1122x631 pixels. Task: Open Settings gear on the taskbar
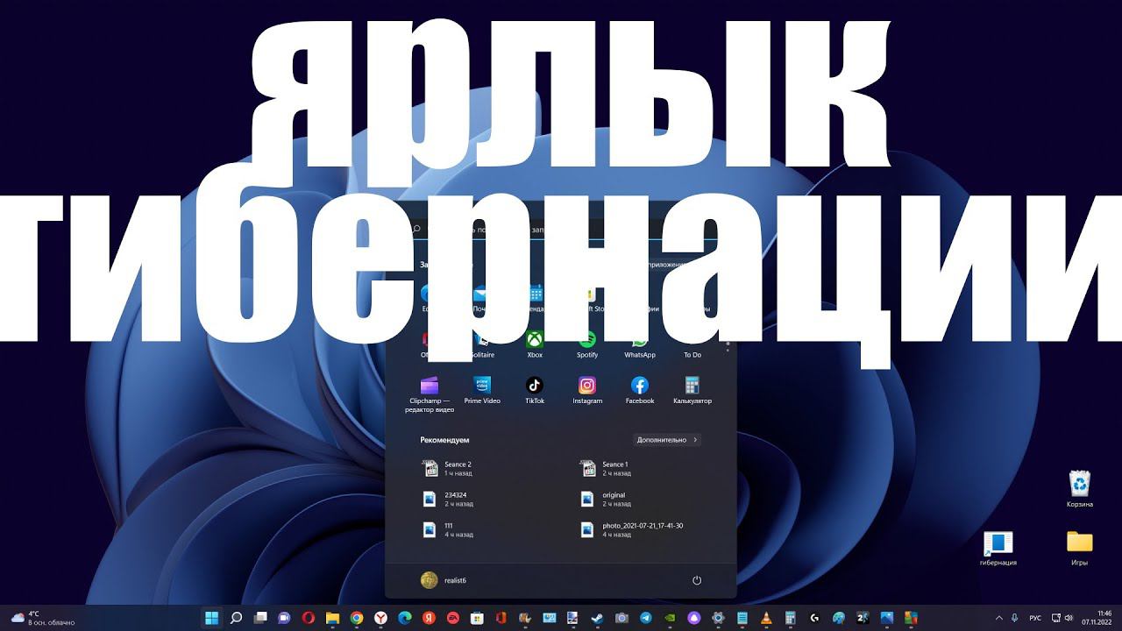coord(718,618)
